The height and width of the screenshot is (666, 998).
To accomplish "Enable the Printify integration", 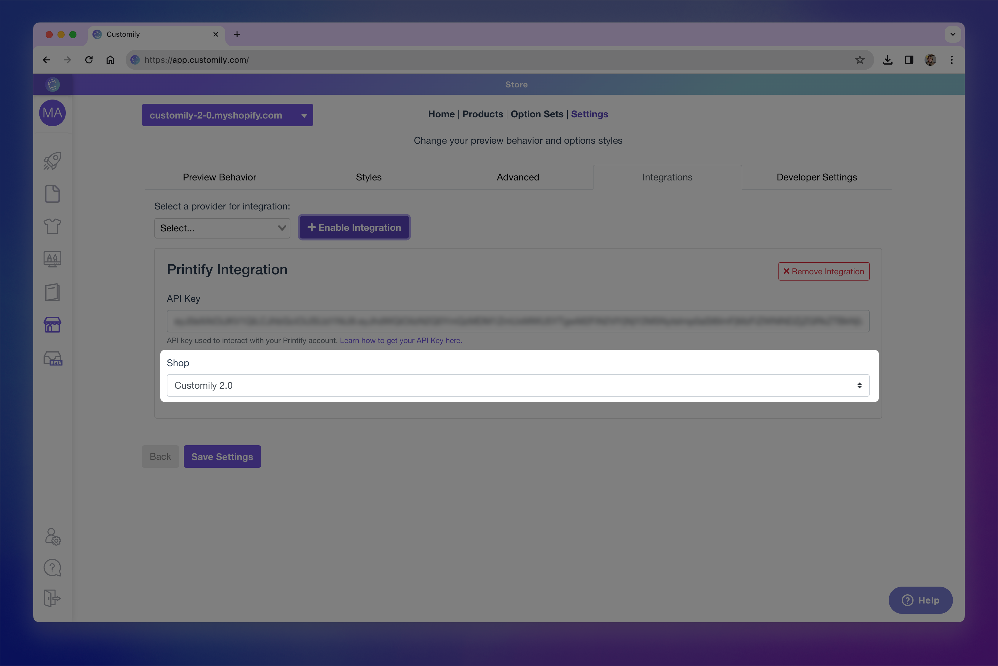I will (354, 227).
